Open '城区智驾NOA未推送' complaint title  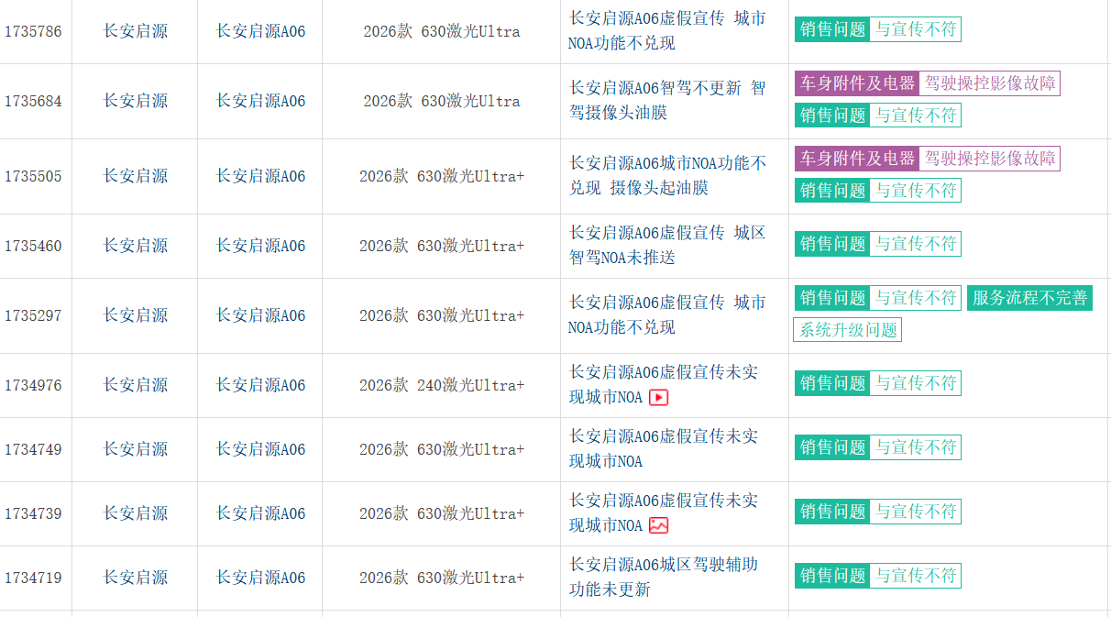tap(667, 246)
